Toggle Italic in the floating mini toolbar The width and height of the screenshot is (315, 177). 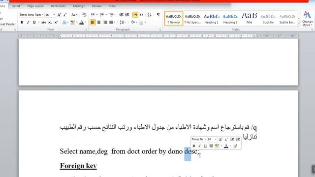199,146
